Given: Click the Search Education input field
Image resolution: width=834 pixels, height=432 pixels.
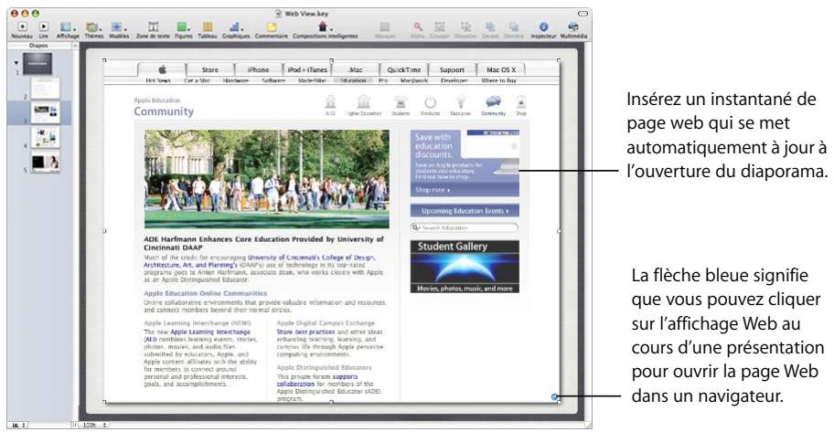Looking at the screenshot, I should (x=465, y=227).
